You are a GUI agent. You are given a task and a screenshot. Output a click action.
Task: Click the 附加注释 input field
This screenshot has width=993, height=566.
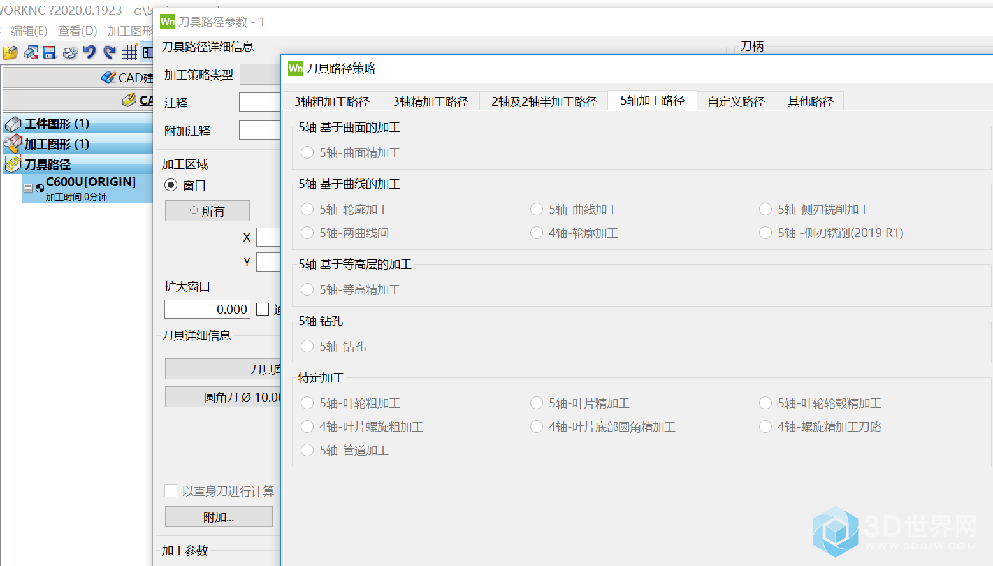(x=260, y=130)
